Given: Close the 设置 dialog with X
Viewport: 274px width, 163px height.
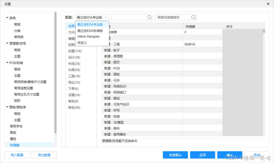Looking at the screenshot, I should pyautogui.click(x=268, y=4).
